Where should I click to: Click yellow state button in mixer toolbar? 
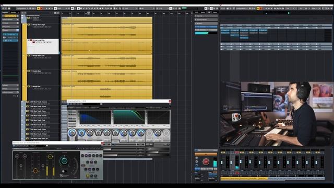258,8
